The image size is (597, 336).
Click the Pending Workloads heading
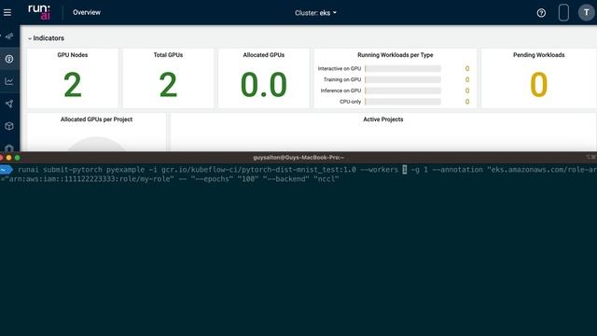click(x=539, y=55)
